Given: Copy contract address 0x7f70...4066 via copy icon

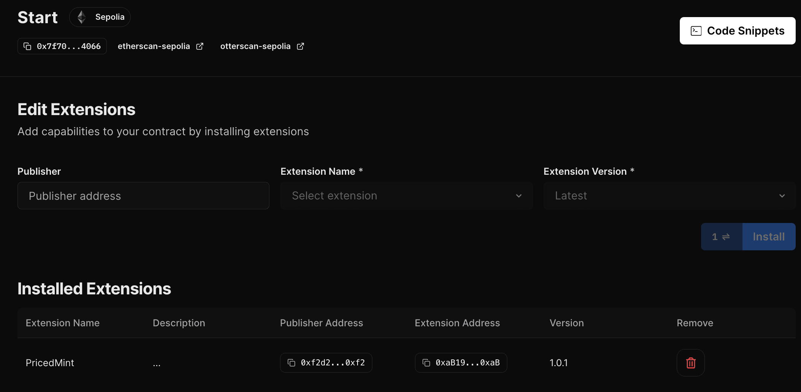Looking at the screenshot, I should pos(27,46).
